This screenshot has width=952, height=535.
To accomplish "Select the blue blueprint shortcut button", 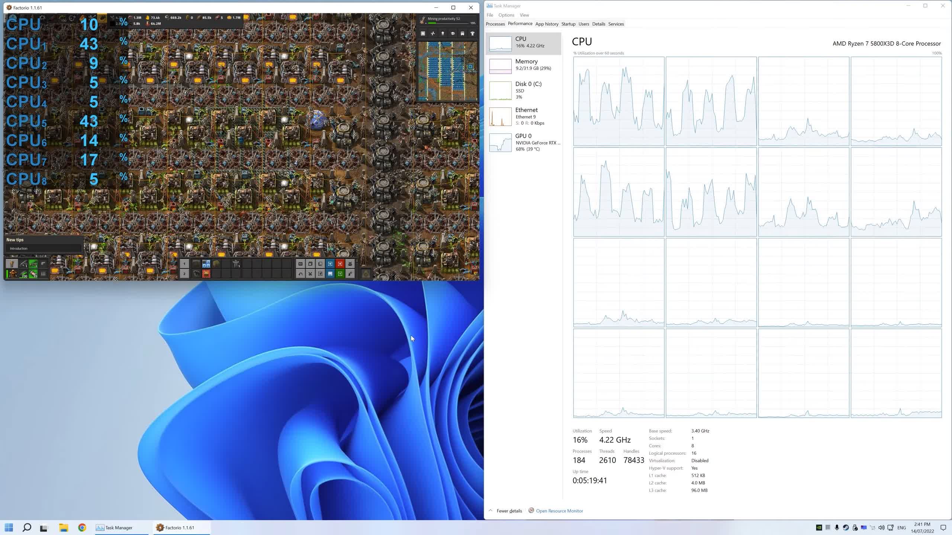I will (x=330, y=264).
